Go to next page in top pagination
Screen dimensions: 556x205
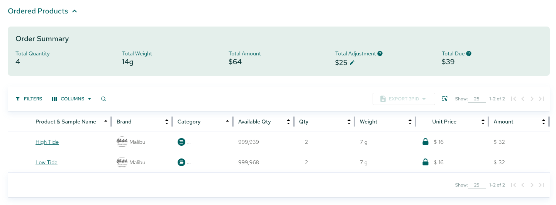click(x=532, y=99)
